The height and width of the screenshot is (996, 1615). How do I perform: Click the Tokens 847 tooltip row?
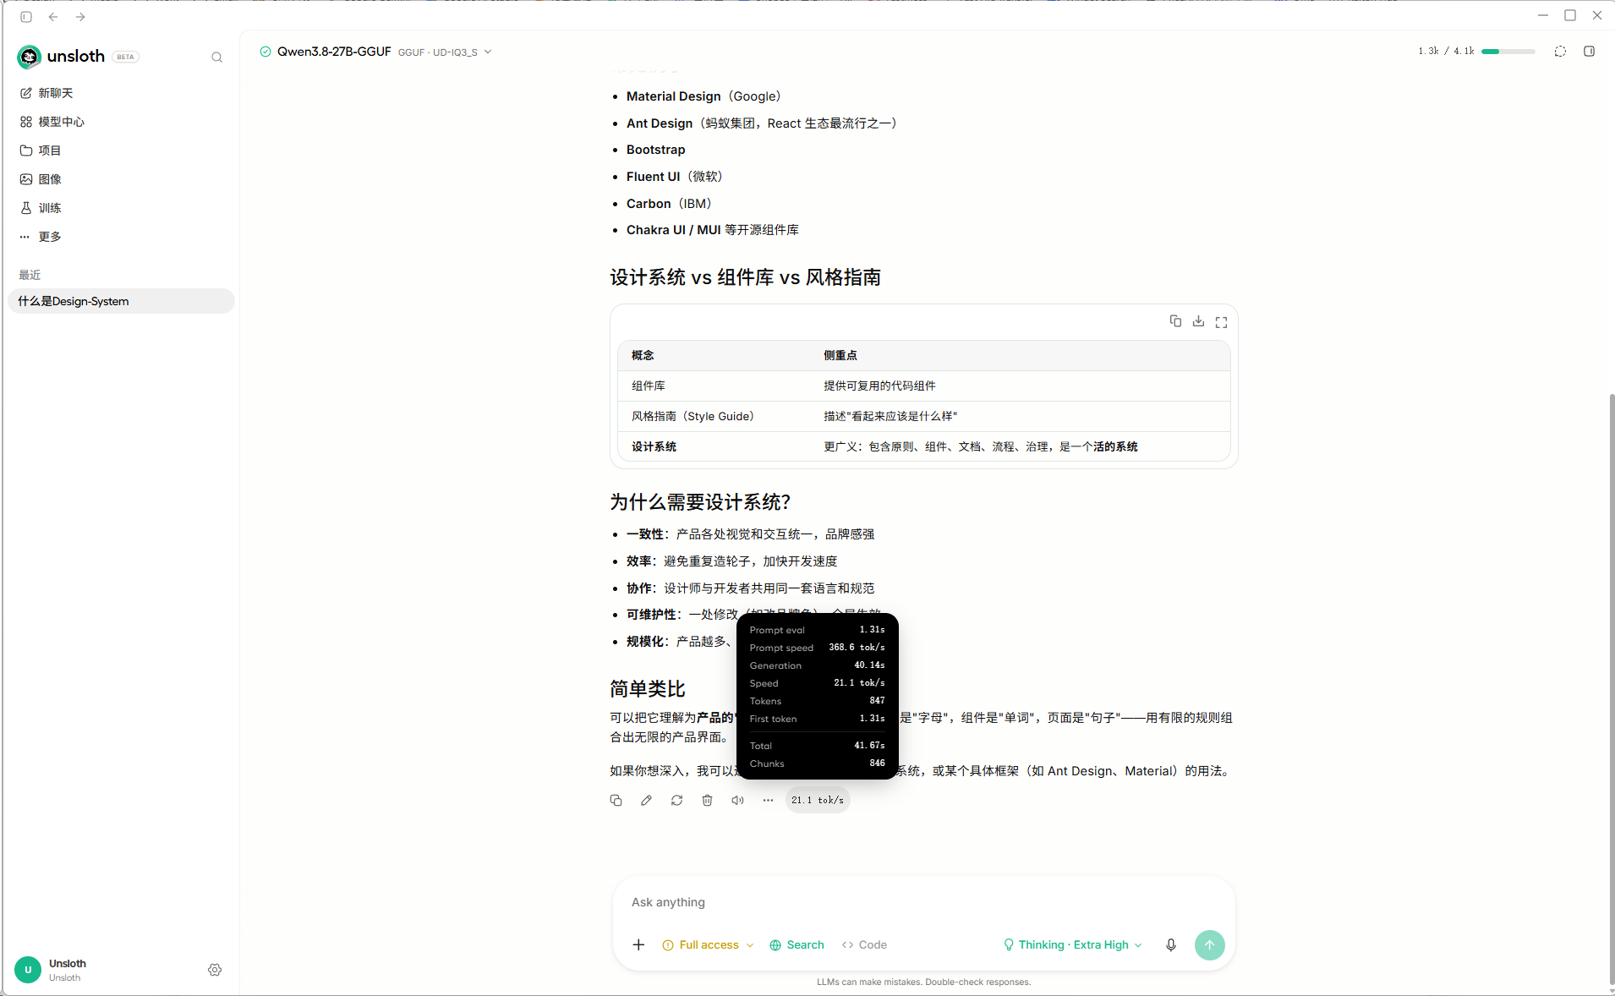coord(817,701)
